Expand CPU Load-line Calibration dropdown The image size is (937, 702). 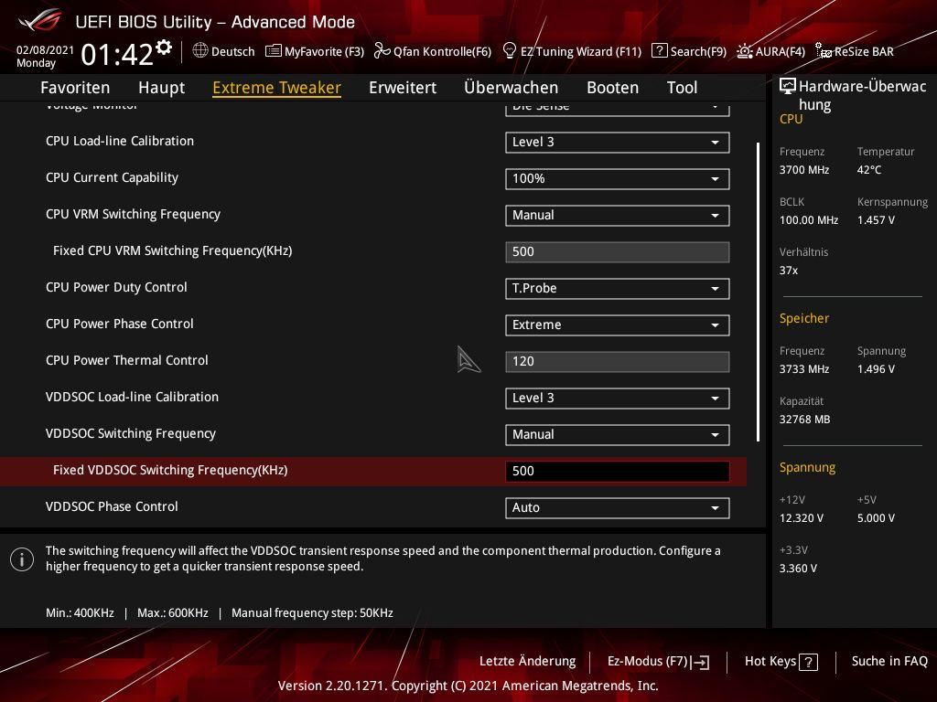tap(618, 142)
